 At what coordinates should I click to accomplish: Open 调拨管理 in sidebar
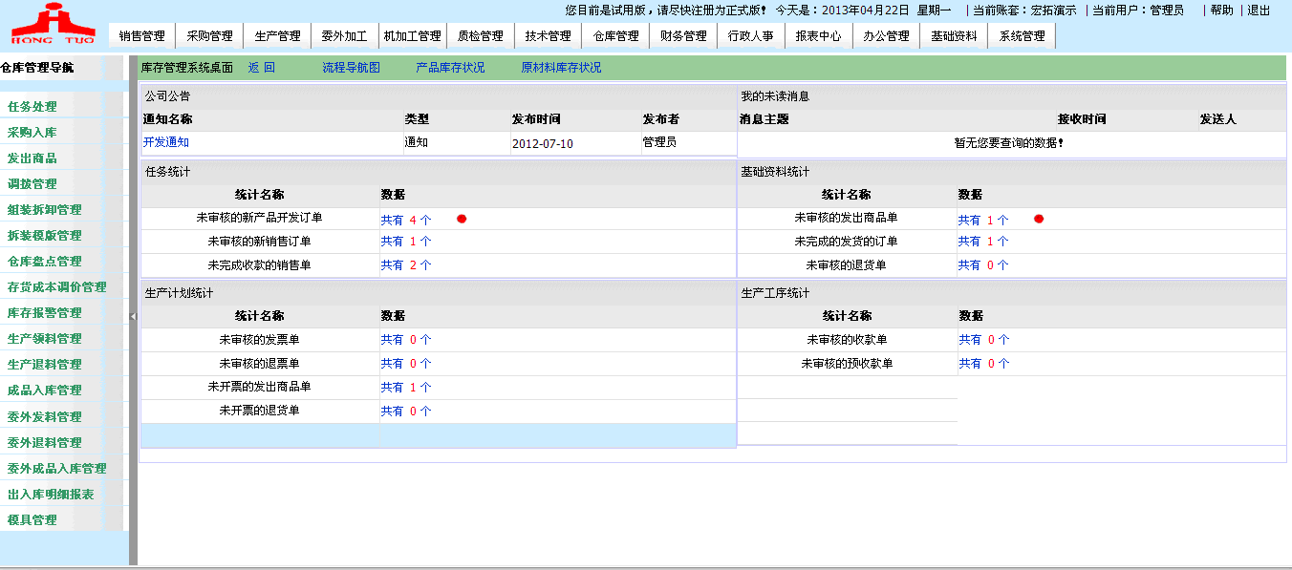[x=32, y=183]
